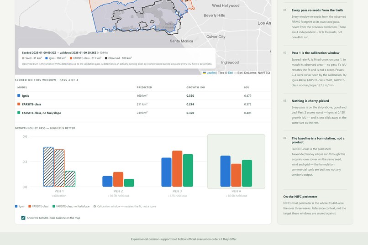This screenshot has height=245, width=368.
Task: Select the blue Ignis bar for Pass 3
Action: coord(166,172)
